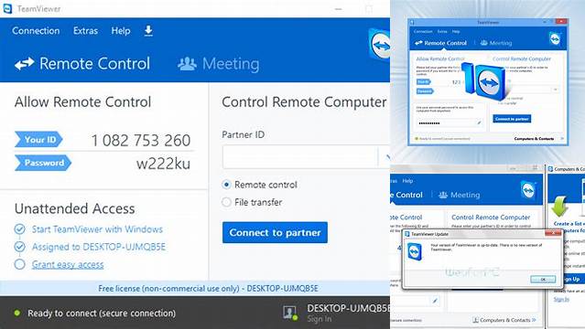The height and width of the screenshot is (329, 585).
Task: Click the Computers & Contacts panel title bar icon
Action: point(550,169)
